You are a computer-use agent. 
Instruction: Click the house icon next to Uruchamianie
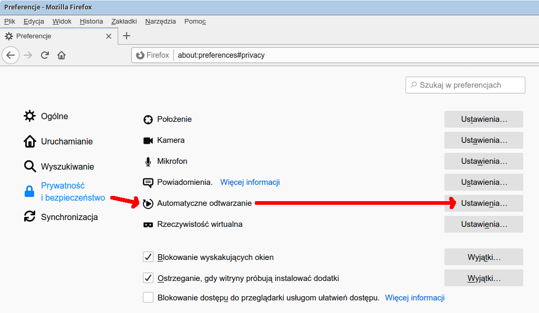[30, 141]
